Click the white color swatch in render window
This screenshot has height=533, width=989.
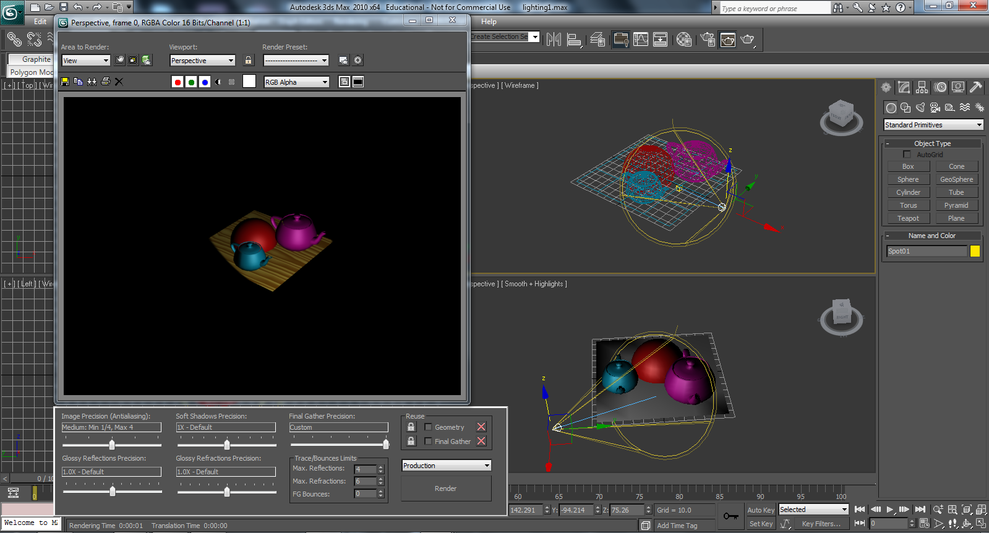click(x=249, y=82)
